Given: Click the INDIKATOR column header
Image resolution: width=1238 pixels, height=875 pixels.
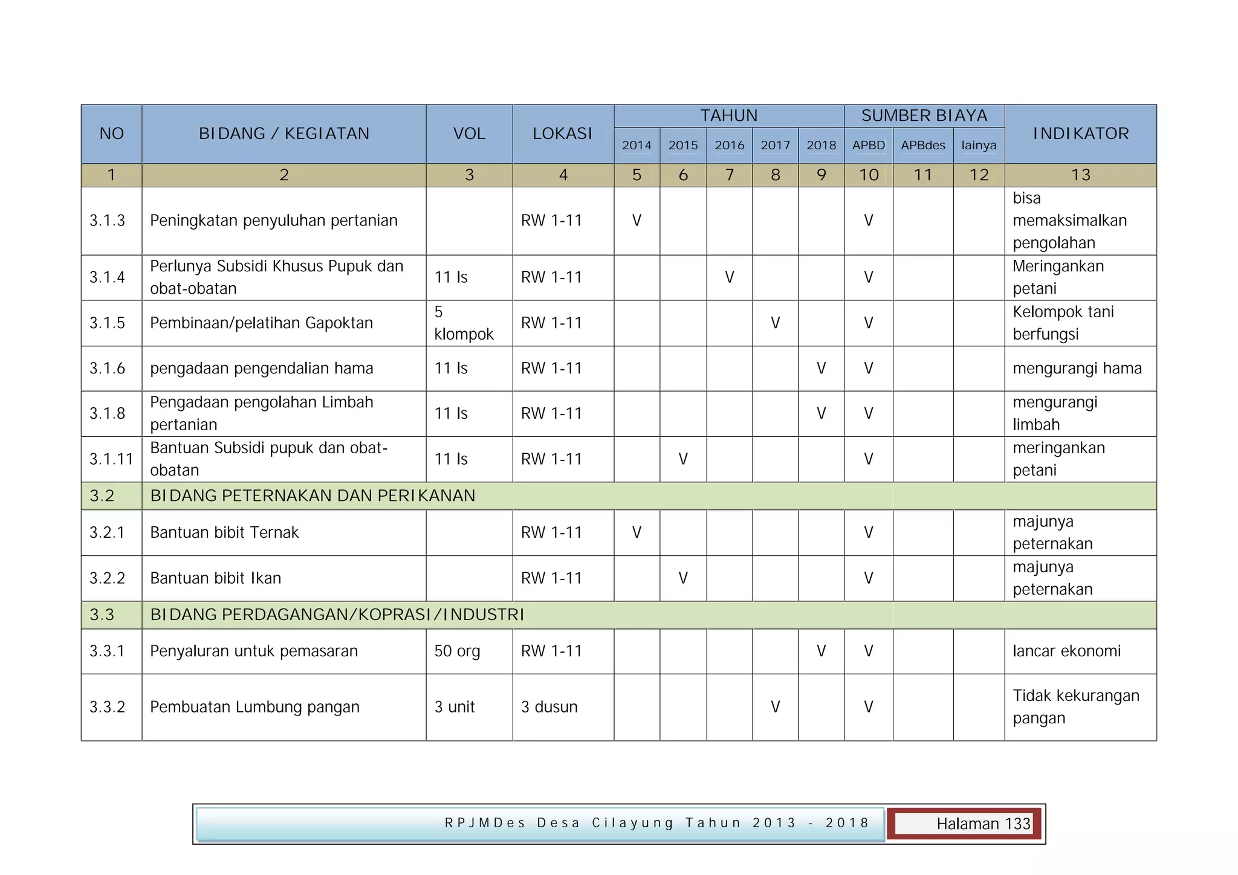Looking at the screenshot, I should [1080, 134].
